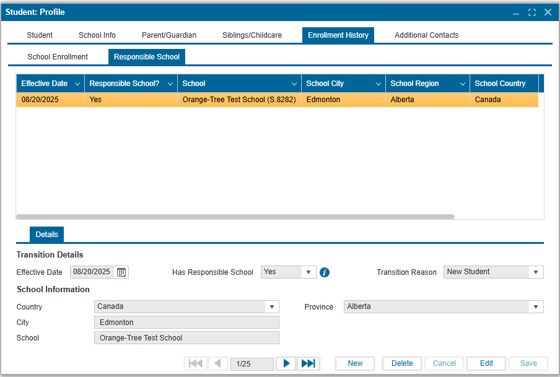560x377 pixels.
Task: Open the Country dropdown list
Action: point(271,306)
